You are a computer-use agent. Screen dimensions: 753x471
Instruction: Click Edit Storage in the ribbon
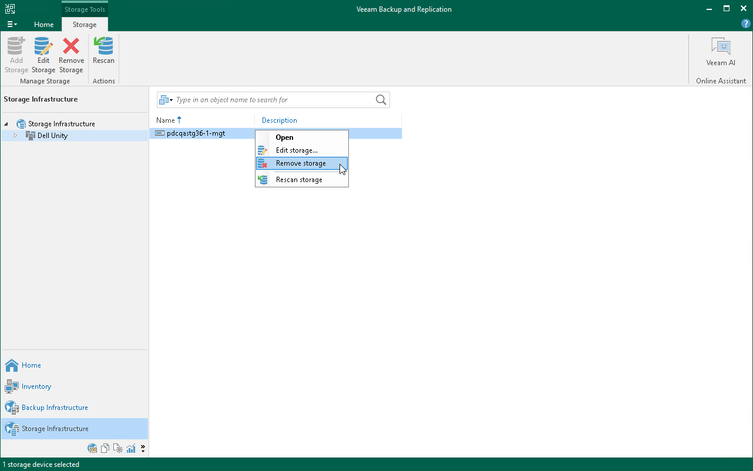[43, 55]
